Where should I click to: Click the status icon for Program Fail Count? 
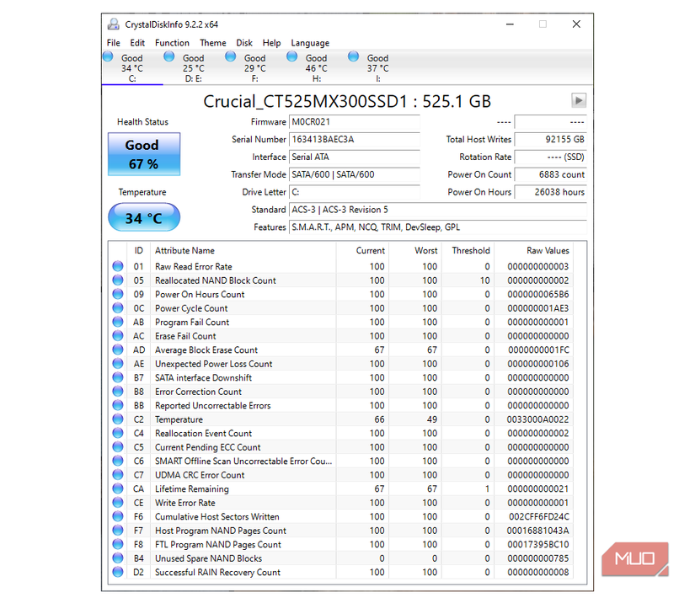click(x=118, y=322)
